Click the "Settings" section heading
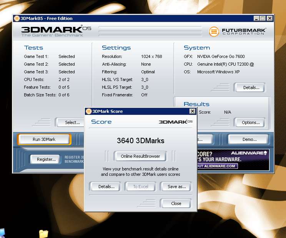The width and height of the screenshot is (286, 238). point(116,48)
